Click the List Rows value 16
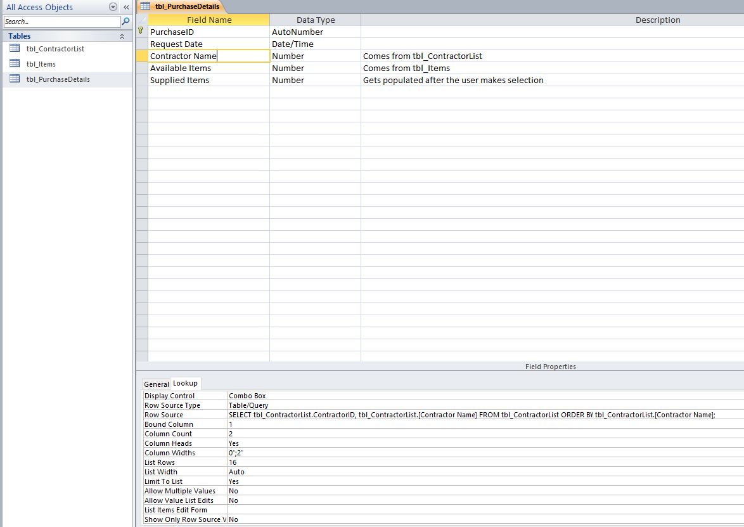This screenshot has width=744, height=527. 485,462
